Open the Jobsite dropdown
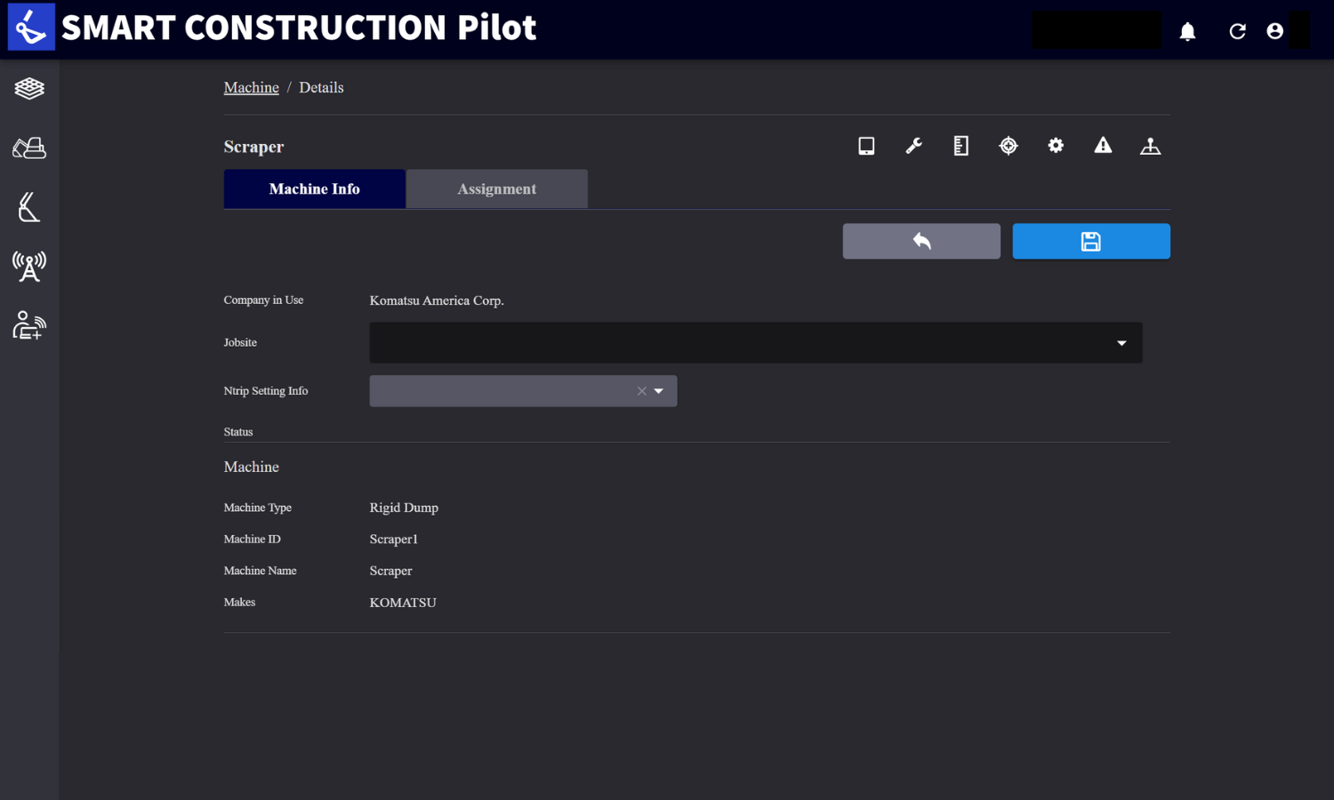The image size is (1334, 800). (x=756, y=342)
